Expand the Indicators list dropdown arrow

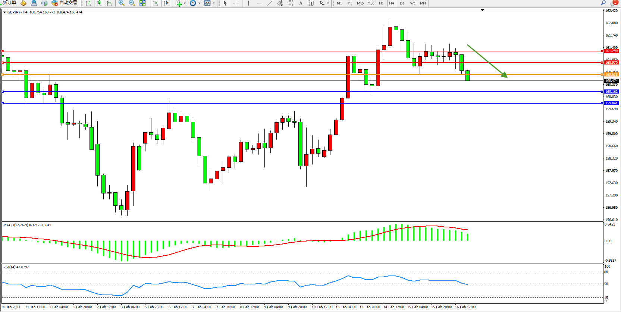(x=185, y=3)
